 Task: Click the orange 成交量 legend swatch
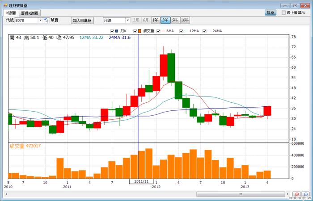tap(140, 31)
